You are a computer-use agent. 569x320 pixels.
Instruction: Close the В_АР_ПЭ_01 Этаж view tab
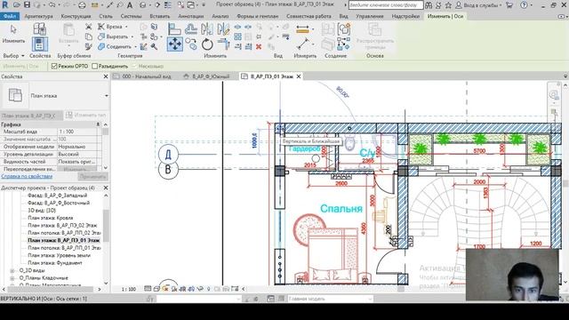tap(299, 76)
